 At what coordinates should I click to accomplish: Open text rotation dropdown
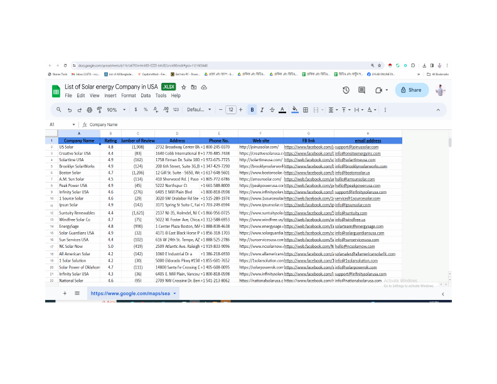(371, 110)
